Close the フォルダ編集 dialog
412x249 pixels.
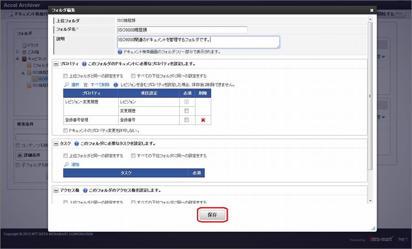[371, 10]
